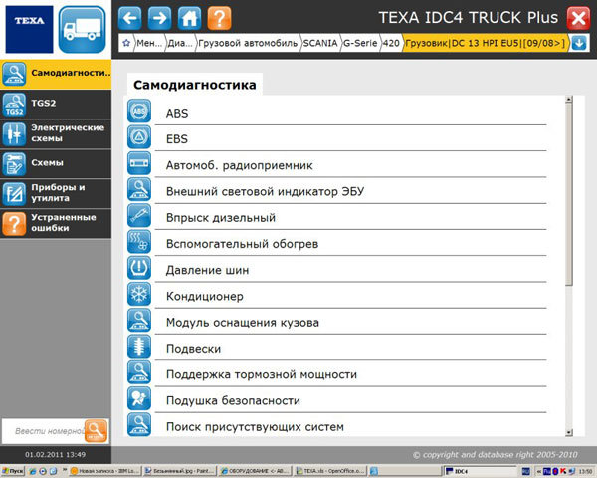Image resolution: width=597 pixels, height=478 pixels.
Task: Click the diesel injection injector icon
Action: pos(139,216)
